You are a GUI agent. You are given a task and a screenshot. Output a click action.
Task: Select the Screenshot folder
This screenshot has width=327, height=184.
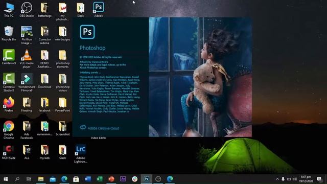[x=62, y=128]
